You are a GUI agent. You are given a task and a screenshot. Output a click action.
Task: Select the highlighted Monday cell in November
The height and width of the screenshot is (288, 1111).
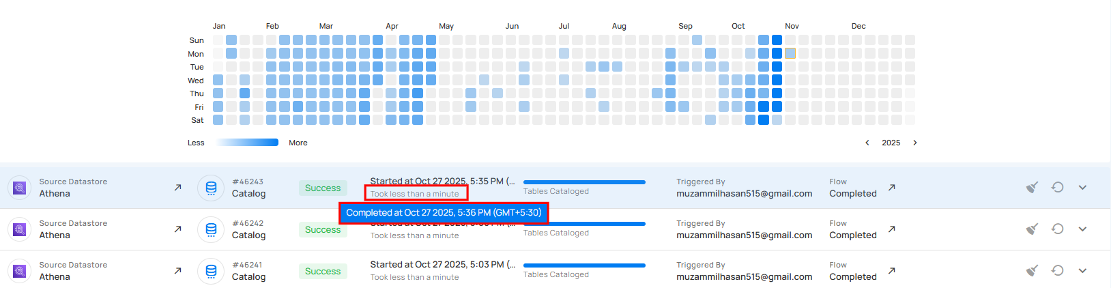(x=790, y=53)
